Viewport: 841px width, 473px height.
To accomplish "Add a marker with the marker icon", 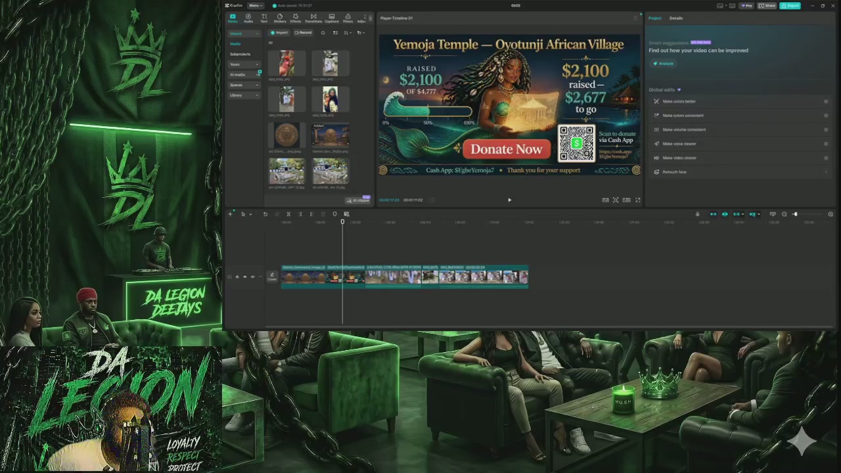I will (334, 214).
